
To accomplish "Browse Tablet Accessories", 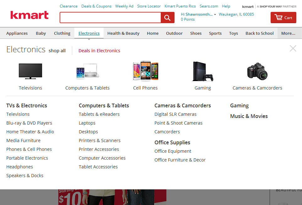I will (98, 167).
